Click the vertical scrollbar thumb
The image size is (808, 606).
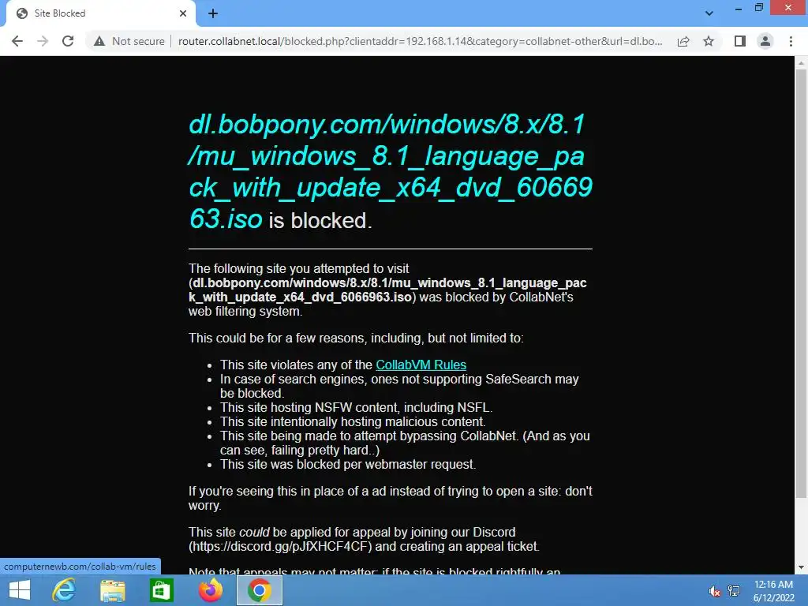801,283
